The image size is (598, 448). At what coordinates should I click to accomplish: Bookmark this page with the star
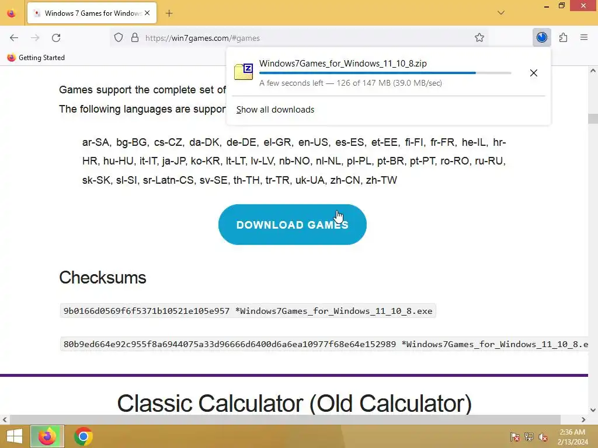click(479, 37)
